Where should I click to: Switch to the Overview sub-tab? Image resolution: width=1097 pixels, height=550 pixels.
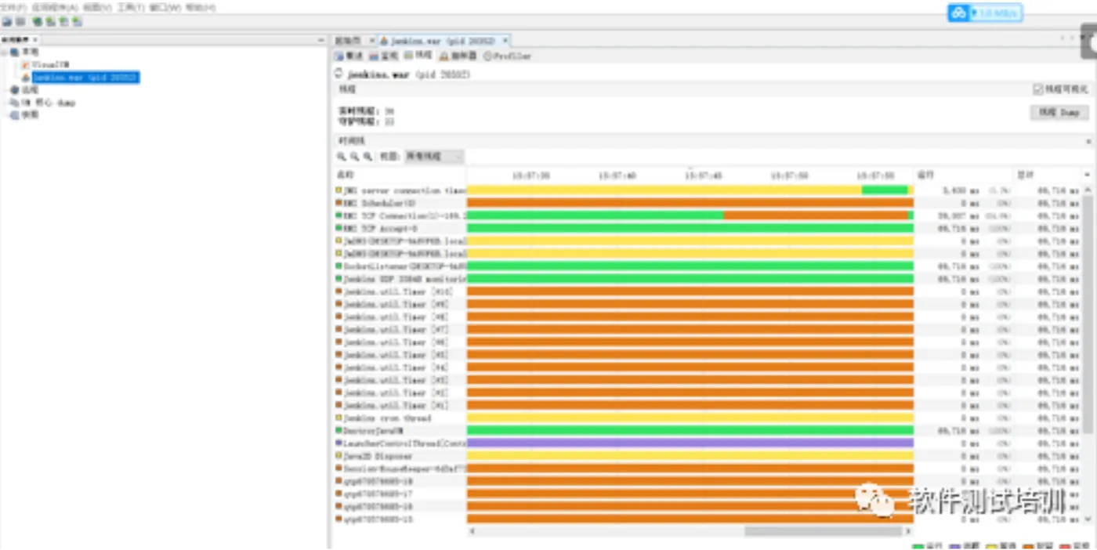pyautogui.click(x=349, y=56)
